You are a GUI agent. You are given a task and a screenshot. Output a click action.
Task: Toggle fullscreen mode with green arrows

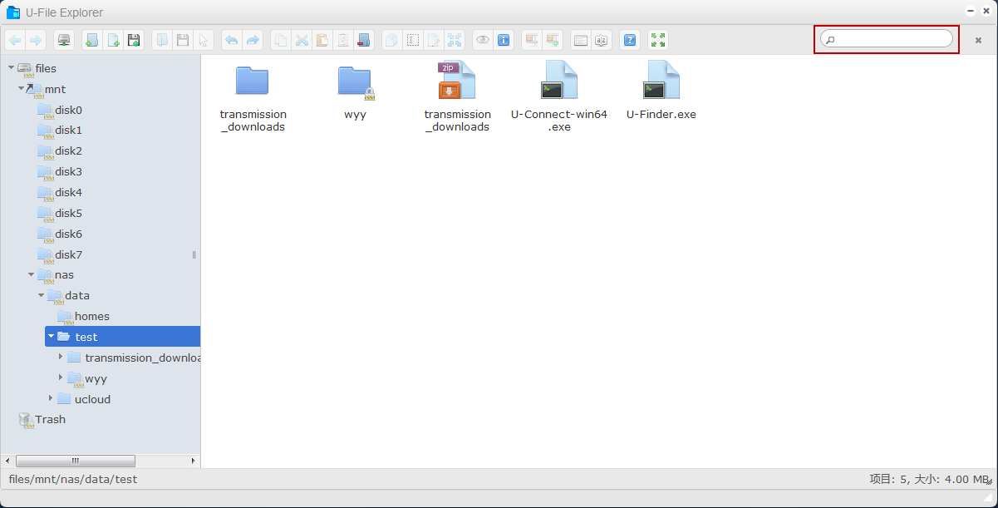coord(658,40)
